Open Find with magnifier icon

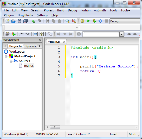click(x=67, y=21)
